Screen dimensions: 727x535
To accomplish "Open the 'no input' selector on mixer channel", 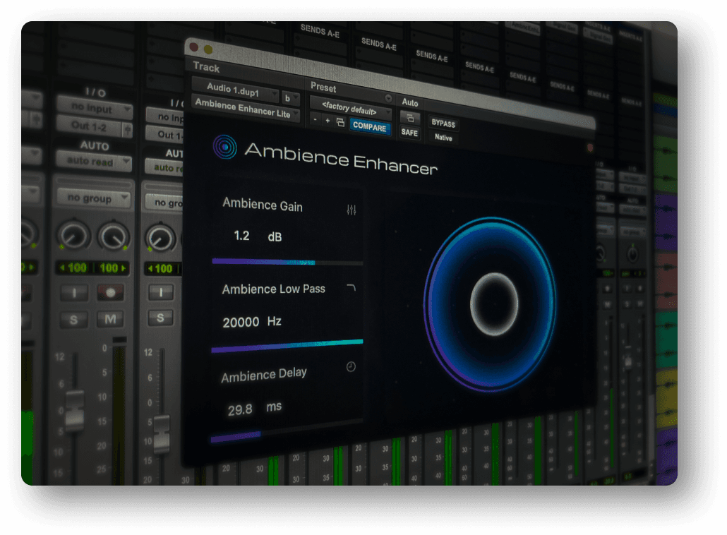I will 95,109.
